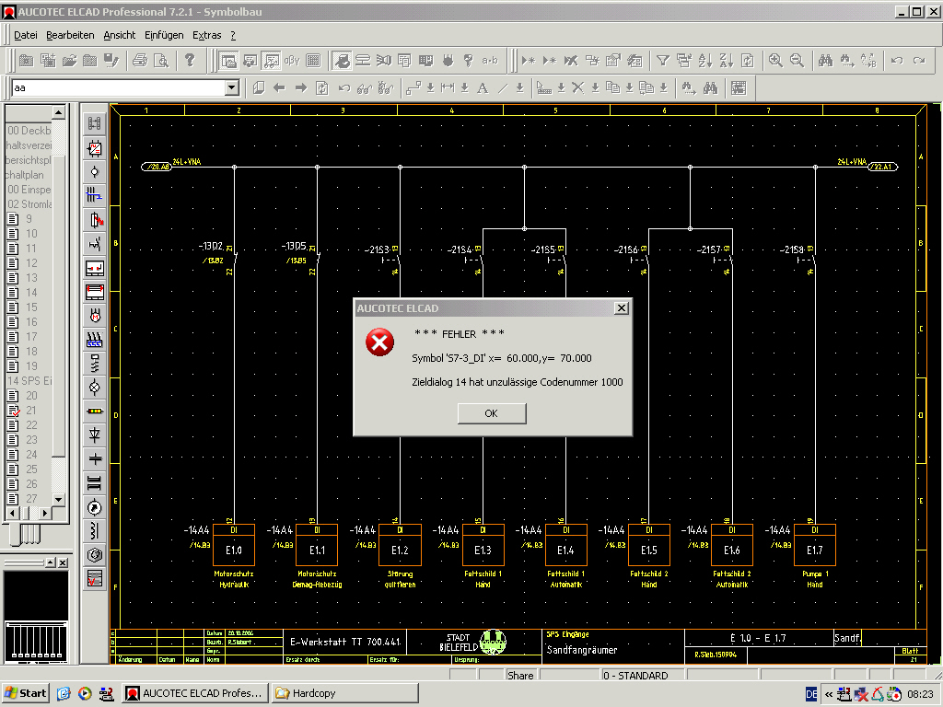Open the Ansicht menu

pos(119,35)
